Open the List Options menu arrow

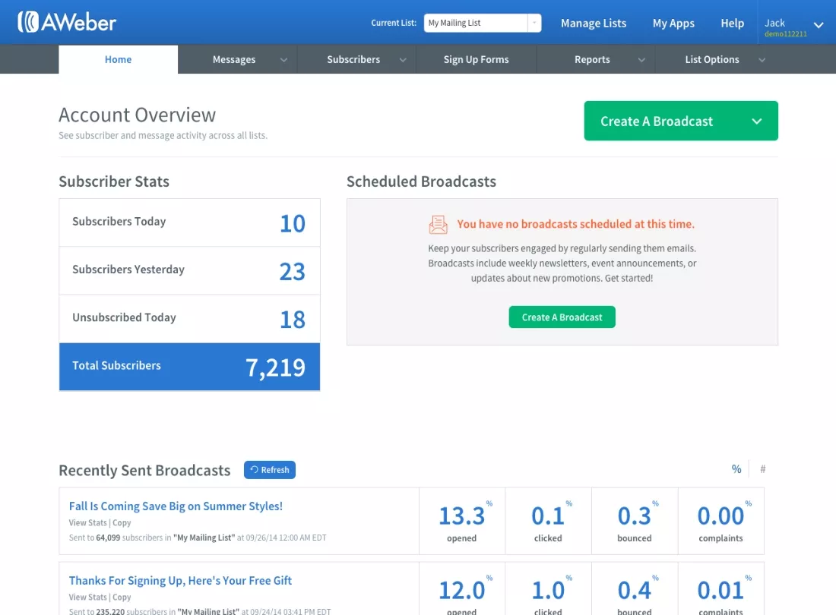click(762, 60)
